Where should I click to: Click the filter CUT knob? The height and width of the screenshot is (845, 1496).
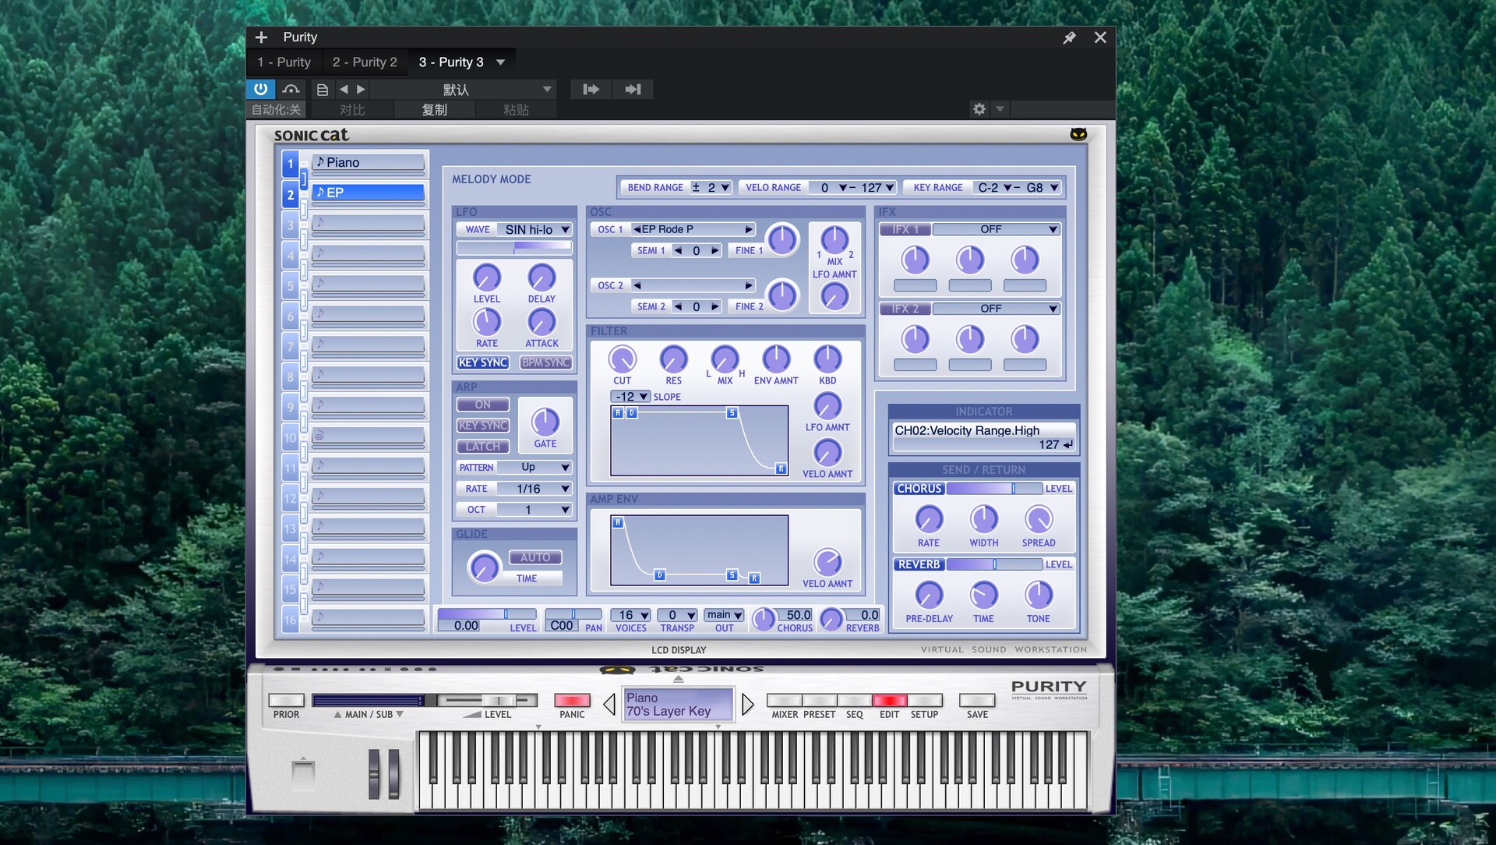pos(622,359)
